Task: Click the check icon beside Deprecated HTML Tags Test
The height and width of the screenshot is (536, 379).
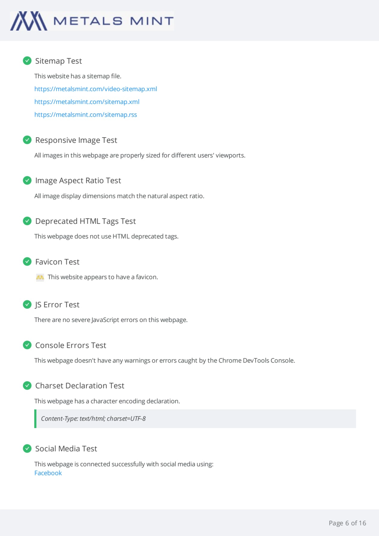Action: tap(27, 221)
